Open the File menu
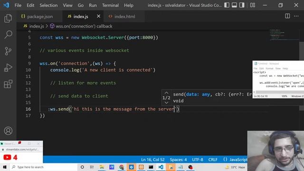 [x=18, y=5]
